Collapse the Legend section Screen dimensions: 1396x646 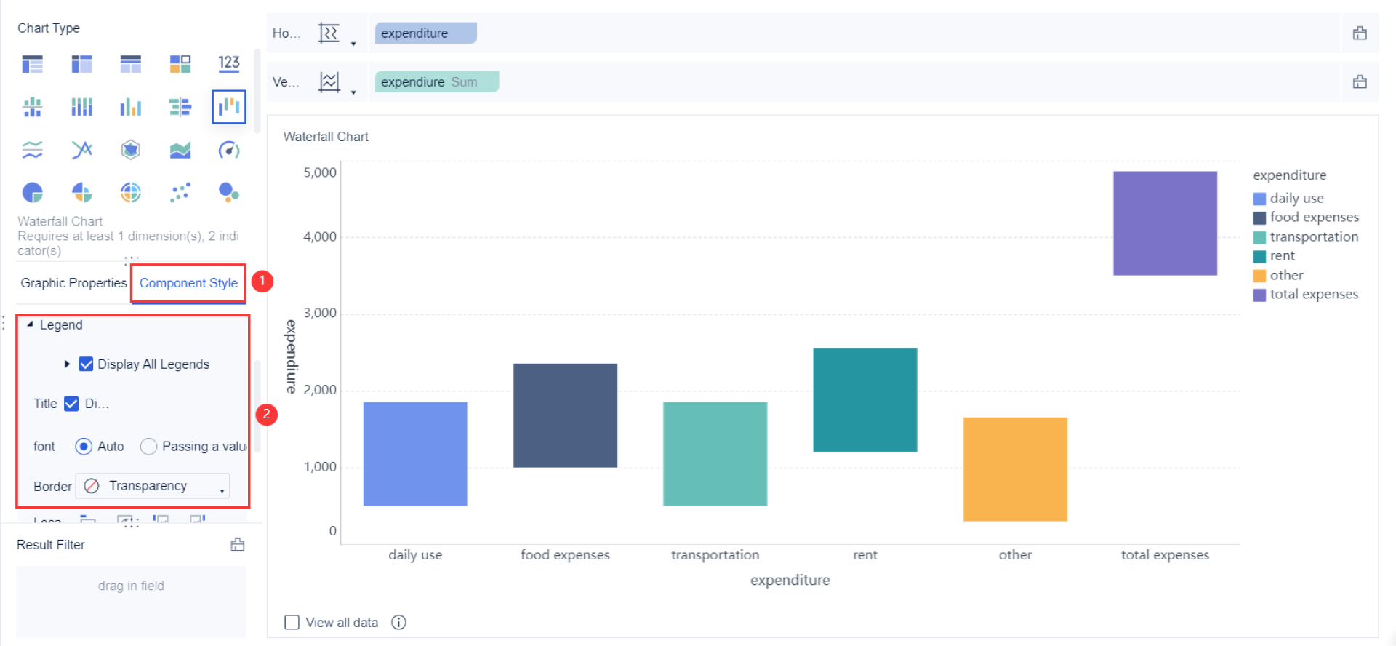30,324
